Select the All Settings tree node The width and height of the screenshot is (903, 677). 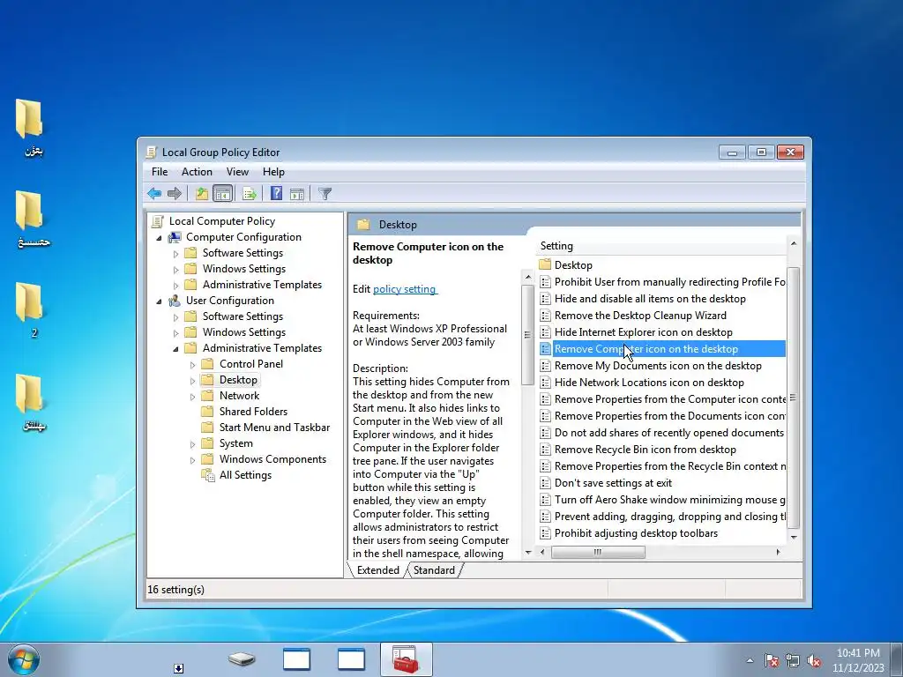click(x=245, y=475)
